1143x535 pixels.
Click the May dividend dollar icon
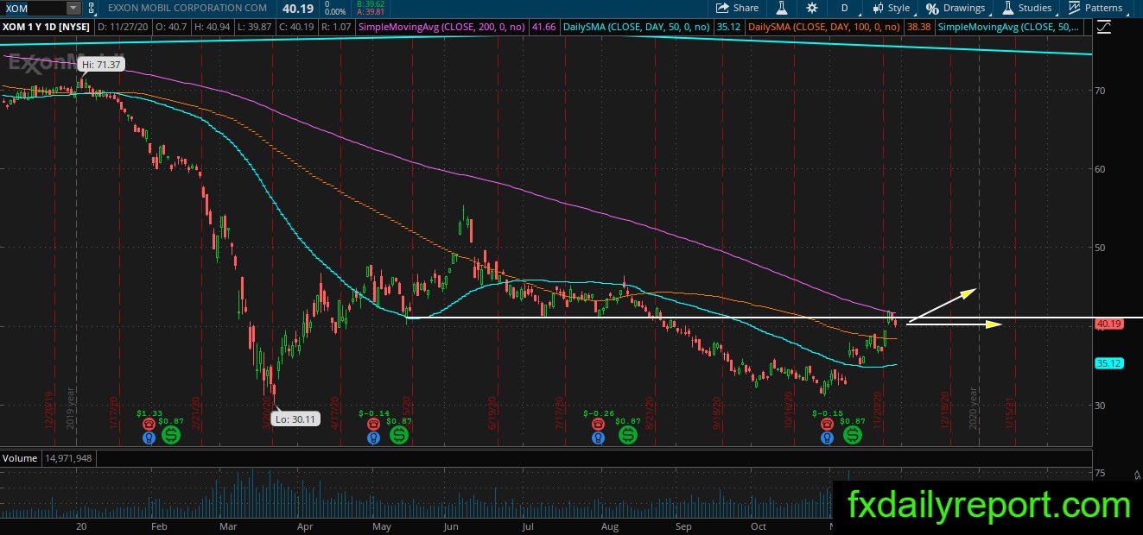[x=399, y=435]
